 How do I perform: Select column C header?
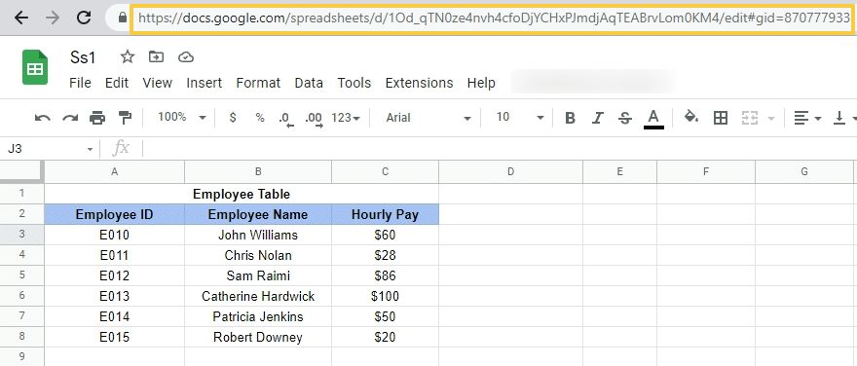[x=386, y=171]
